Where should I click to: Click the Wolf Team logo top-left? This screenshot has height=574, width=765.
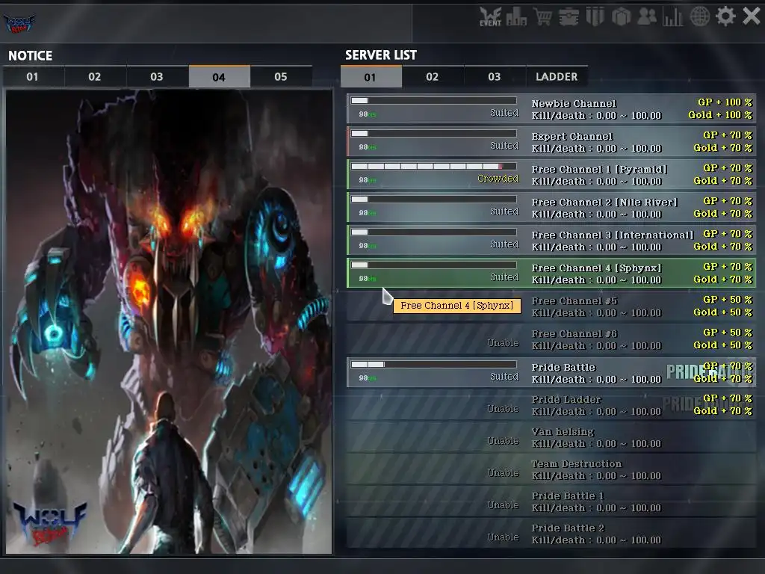pyautogui.click(x=19, y=23)
